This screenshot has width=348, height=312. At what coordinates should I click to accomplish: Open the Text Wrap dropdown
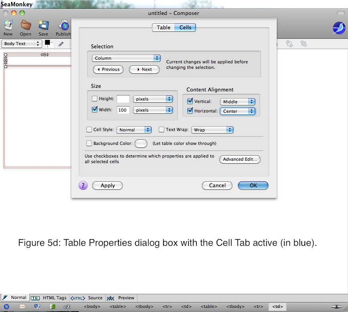tap(212, 130)
